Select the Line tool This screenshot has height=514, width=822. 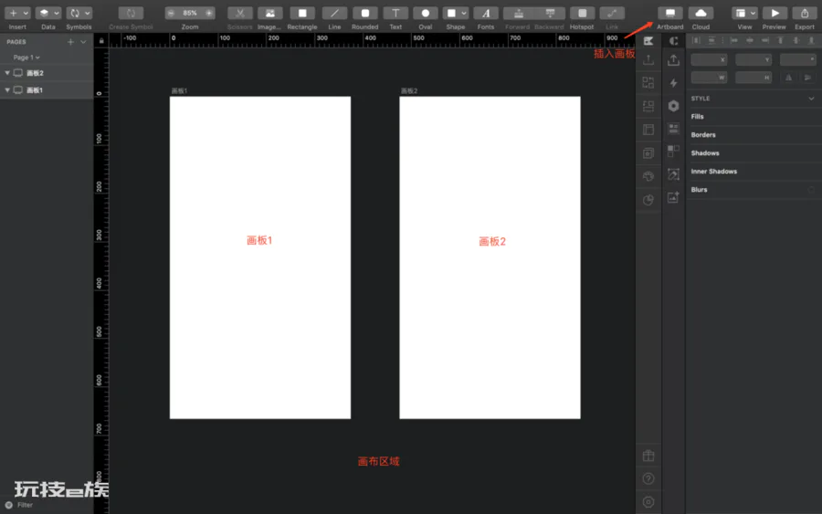tap(334, 13)
